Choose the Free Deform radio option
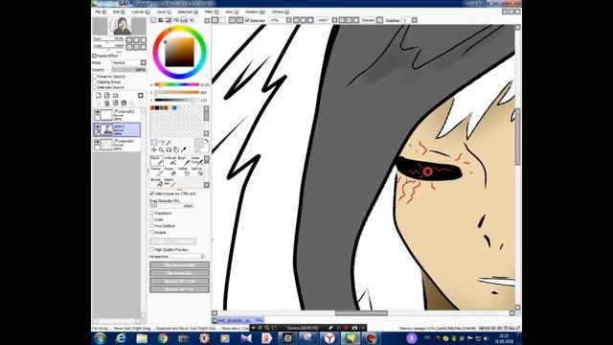The height and width of the screenshot is (345, 613). [152, 226]
